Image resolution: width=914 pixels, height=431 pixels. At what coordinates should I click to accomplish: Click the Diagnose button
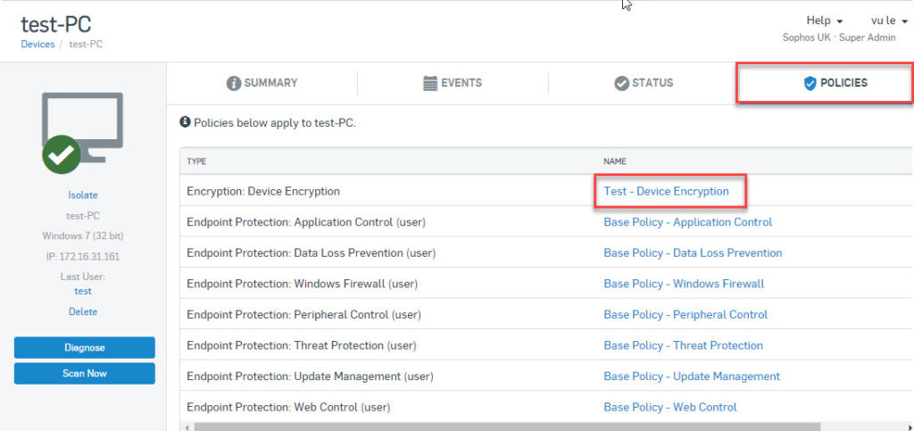point(85,348)
